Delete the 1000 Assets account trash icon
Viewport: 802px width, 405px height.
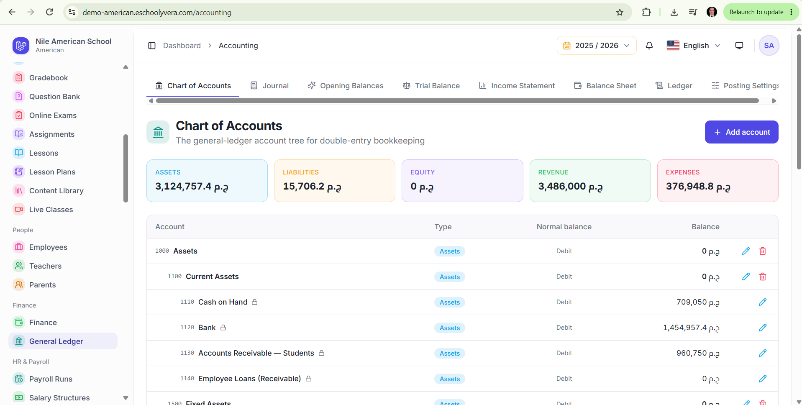tap(763, 251)
